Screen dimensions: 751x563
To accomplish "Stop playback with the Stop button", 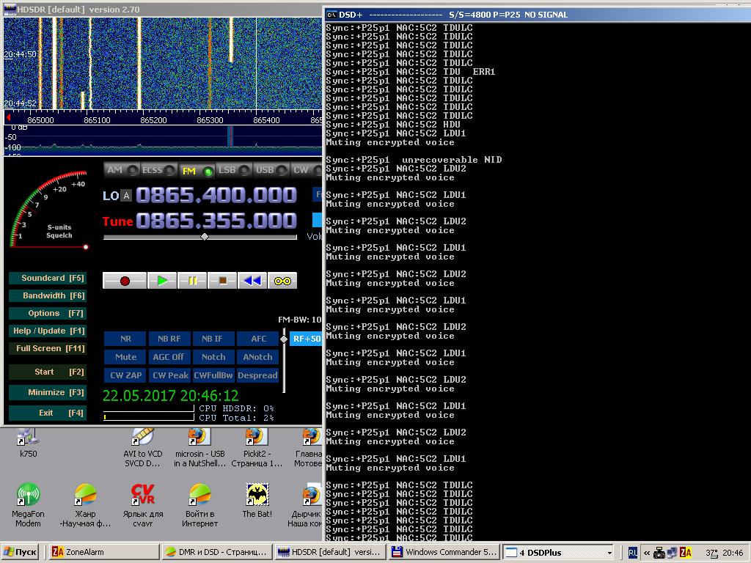I will 222,281.
